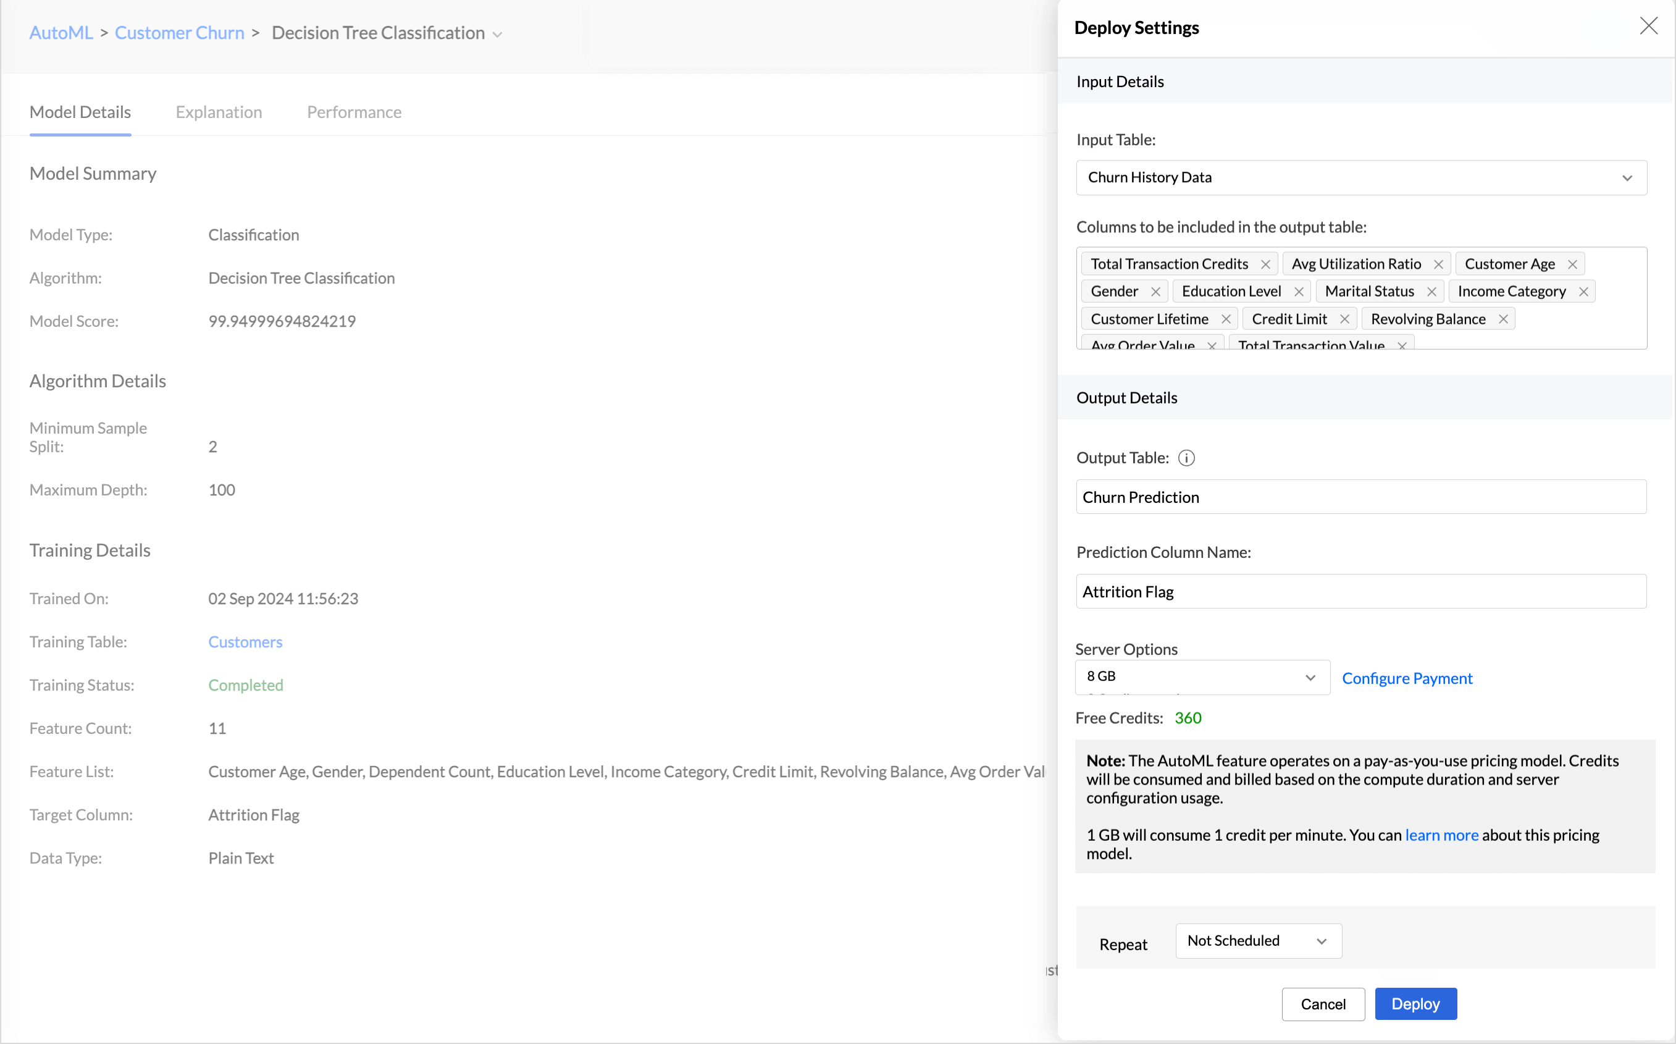Remove Avg Utilization Ratio column tag
Image resolution: width=1676 pixels, height=1044 pixels.
tap(1438, 264)
